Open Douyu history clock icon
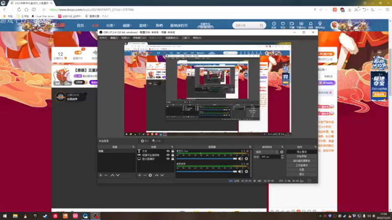 [274, 25]
